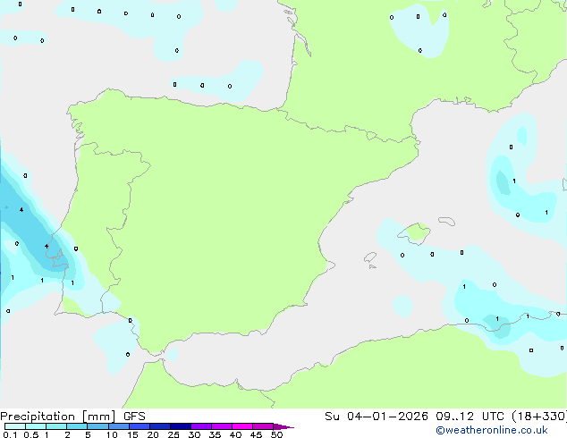Pick the 40–45 mm magenta legend swatch
Screen dimensions: 567x438
click(x=242, y=426)
